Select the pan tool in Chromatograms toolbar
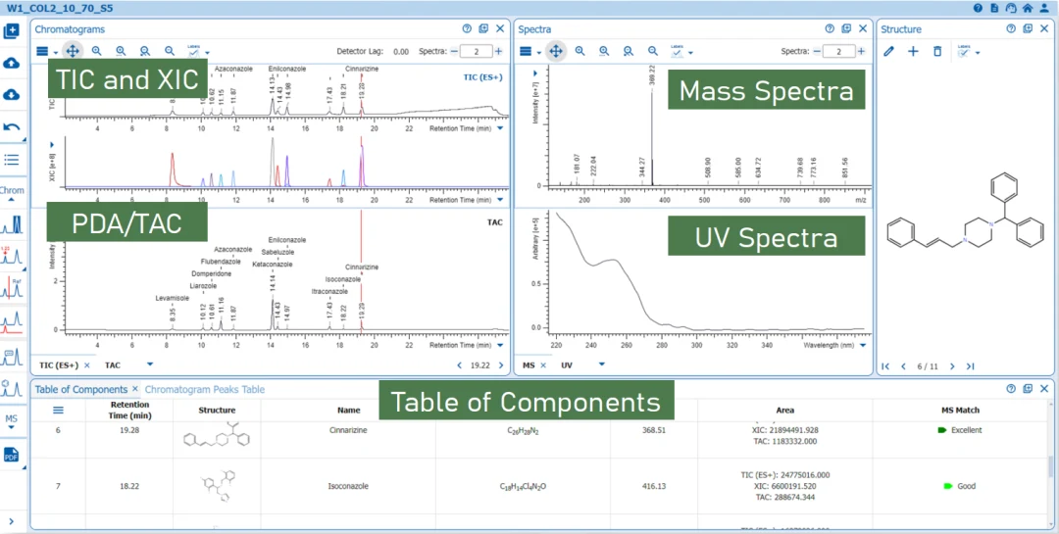The image size is (1059, 534). click(x=72, y=51)
